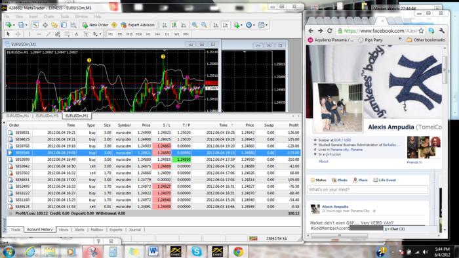The image size is (459, 258).
Task: Select the arrow cursor tool
Action: (x=8, y=34)
